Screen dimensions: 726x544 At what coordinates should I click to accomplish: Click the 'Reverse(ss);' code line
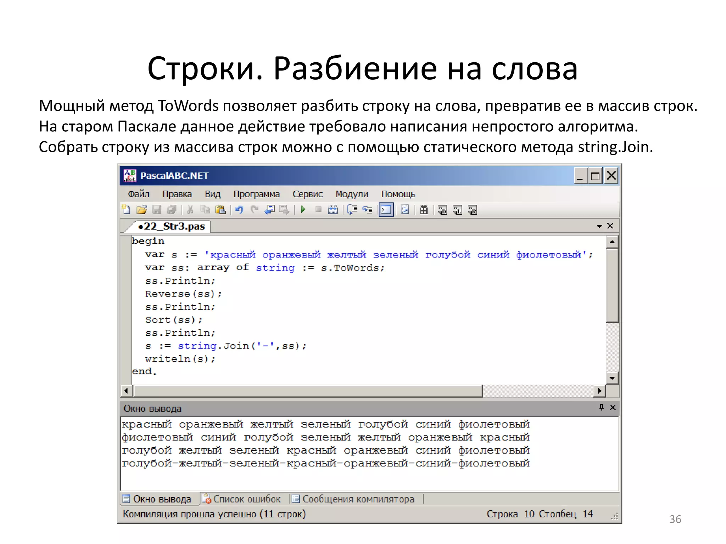pos(183,294)
